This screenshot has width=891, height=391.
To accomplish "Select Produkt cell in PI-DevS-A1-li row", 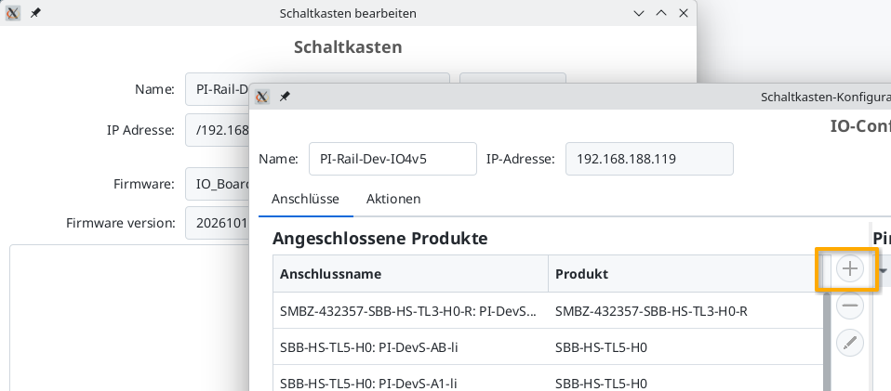I will point(685,378).
